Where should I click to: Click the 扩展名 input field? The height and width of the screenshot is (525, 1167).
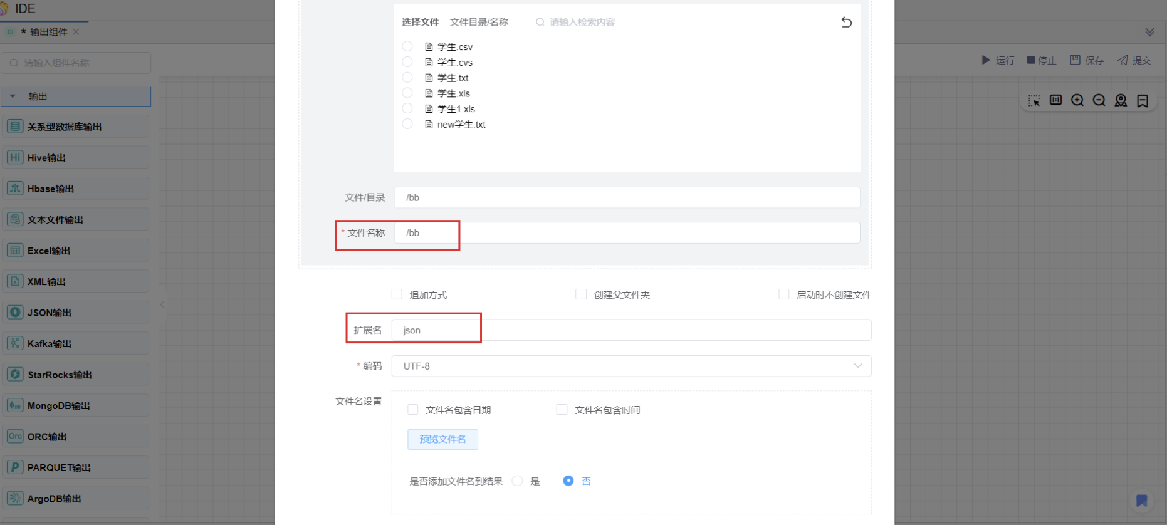pos(631,330)
